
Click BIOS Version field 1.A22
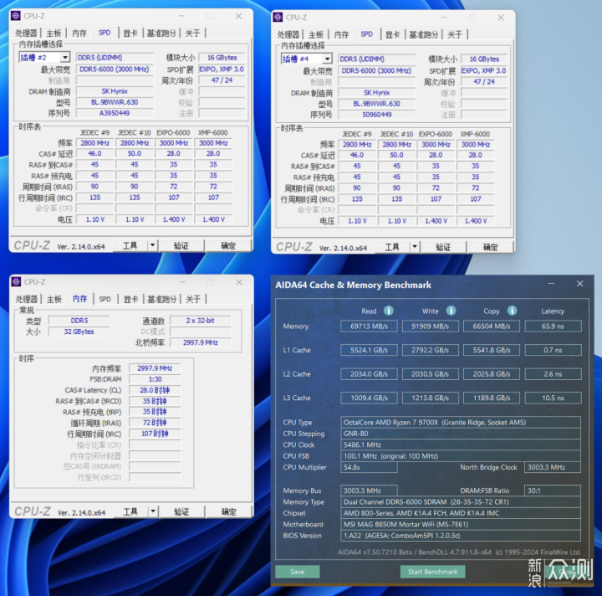click(461, 535)
